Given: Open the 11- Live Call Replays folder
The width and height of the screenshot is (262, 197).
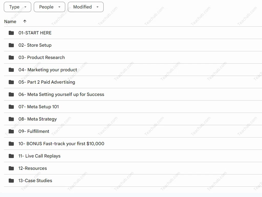Looking at the screenshot, I should [39, 156].
